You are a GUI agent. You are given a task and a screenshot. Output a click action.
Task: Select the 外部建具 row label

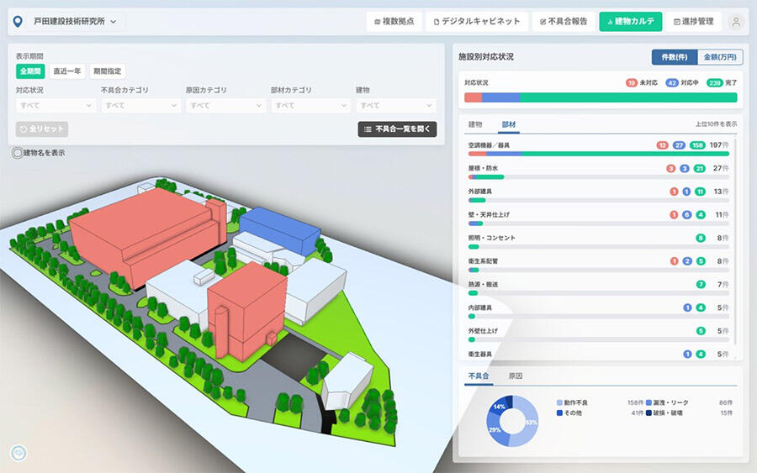480,192
